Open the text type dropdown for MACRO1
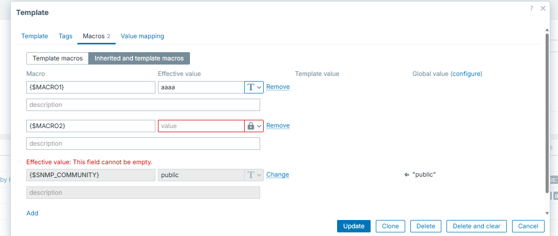 coord(254,87)
